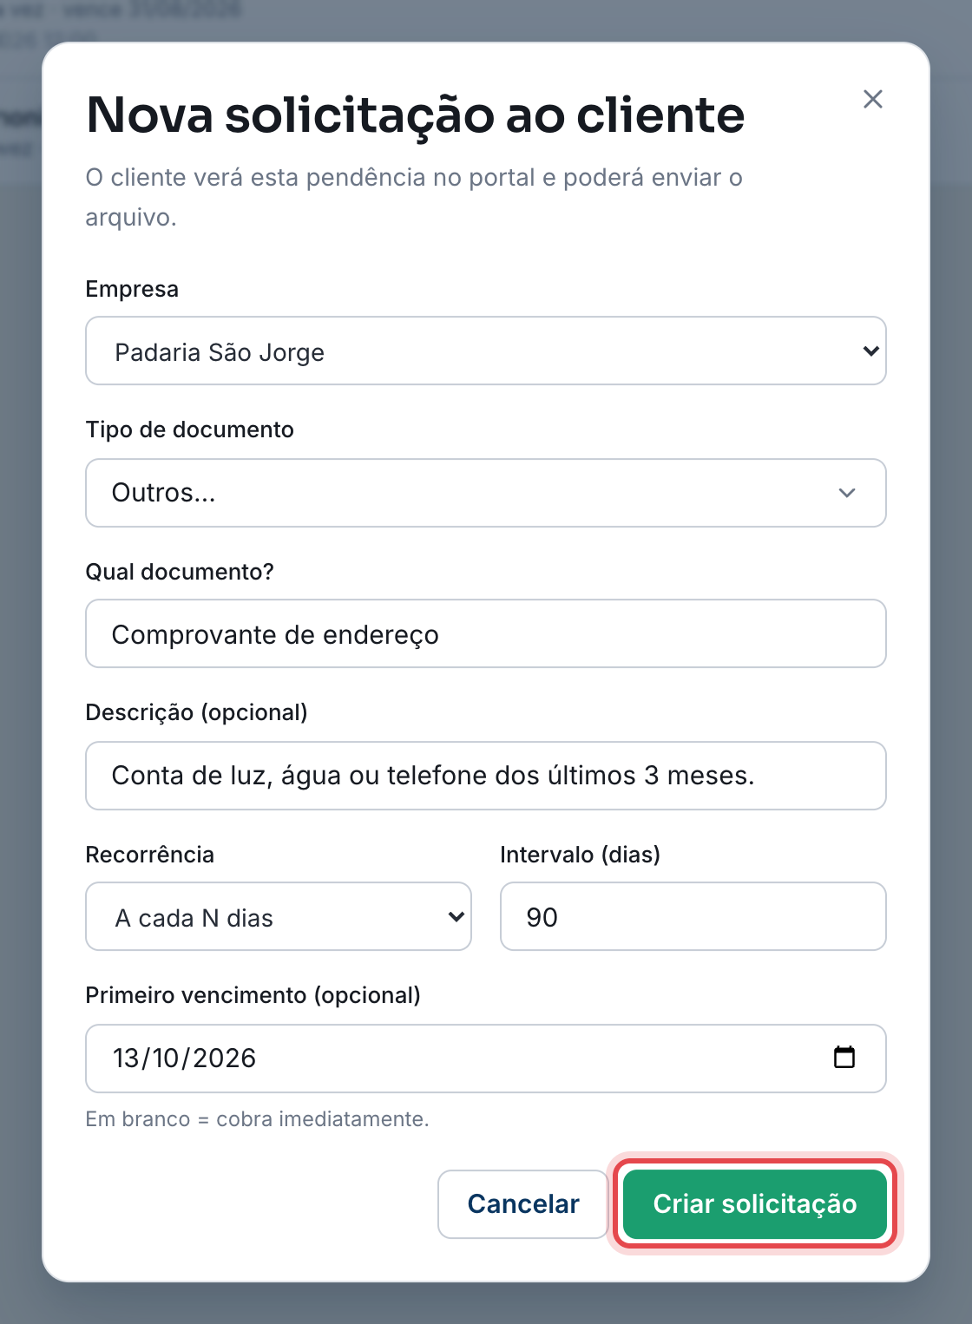
Task: Open the Empresa dropdown showing Padaria São Jorge
Action: (486, 351)
